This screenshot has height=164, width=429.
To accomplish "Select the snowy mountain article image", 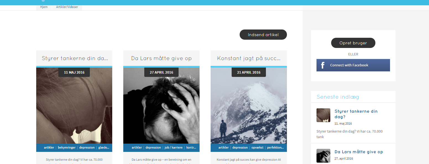I will point(249,106).
